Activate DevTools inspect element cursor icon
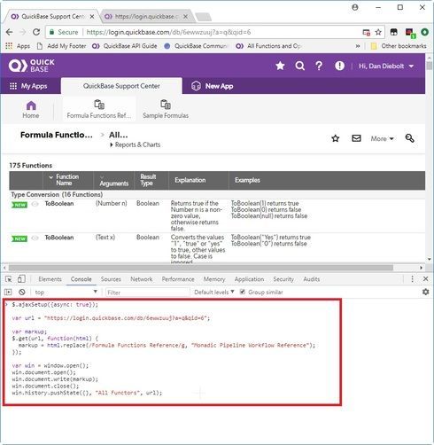Screen dimensions: 434x445 [9, 279]
